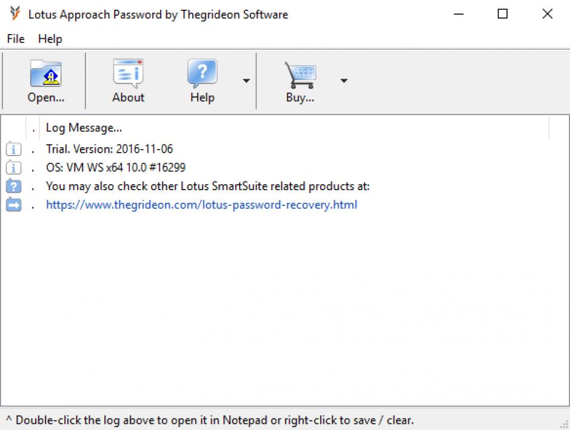Close the Lotus Approach Password window
The width and height of the screenshot is (570, 430).
pyautogui.click(x=547, y=14)
